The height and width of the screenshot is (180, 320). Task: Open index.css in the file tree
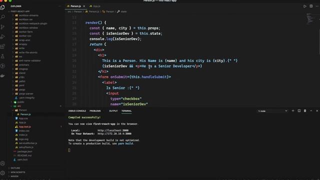(x=24, y=131)
